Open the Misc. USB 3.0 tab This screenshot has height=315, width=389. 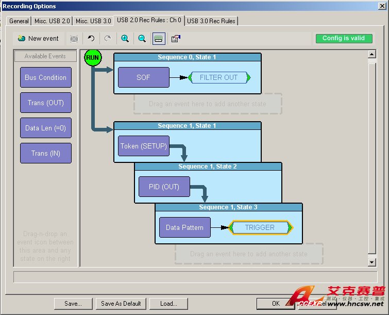(x=93, y=21)
